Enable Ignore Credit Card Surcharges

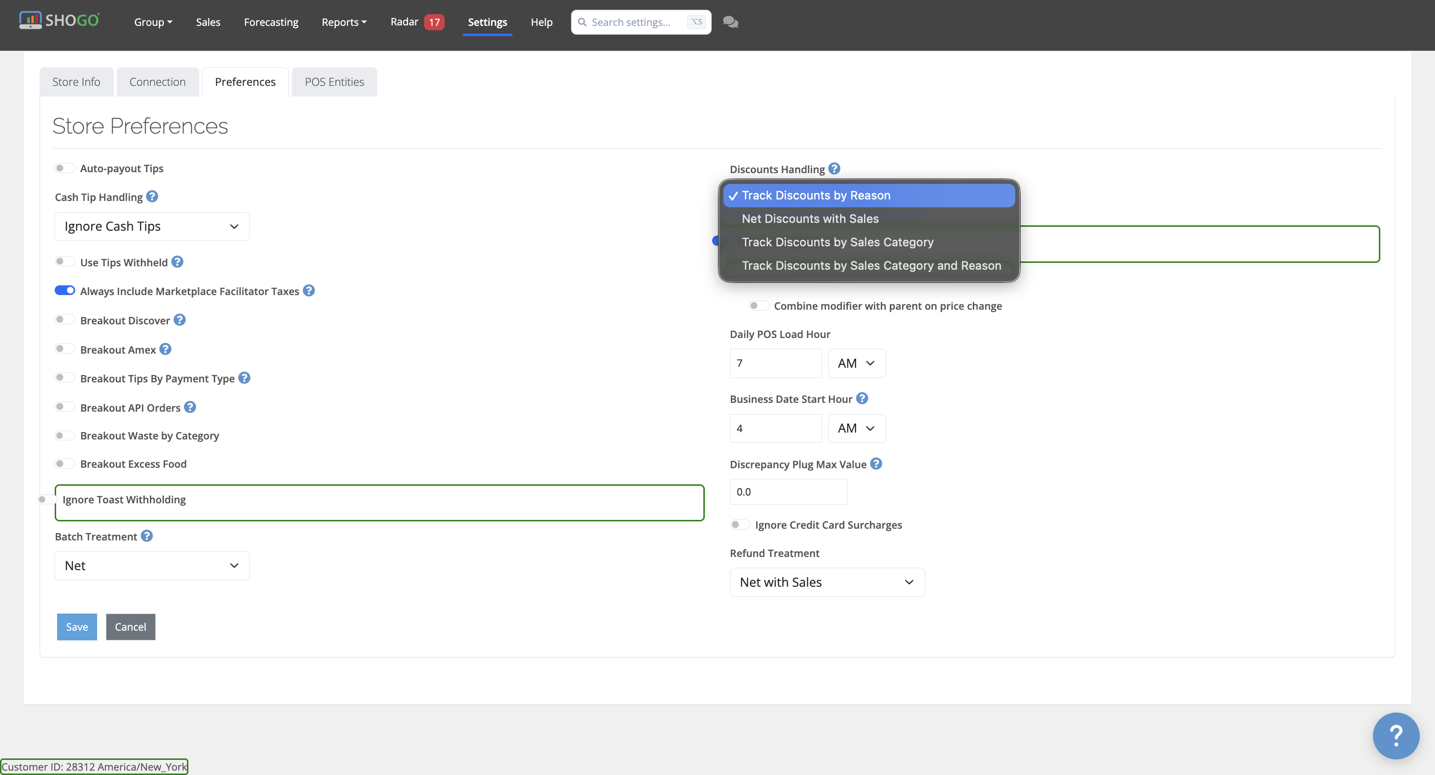[x=740, y=524]
